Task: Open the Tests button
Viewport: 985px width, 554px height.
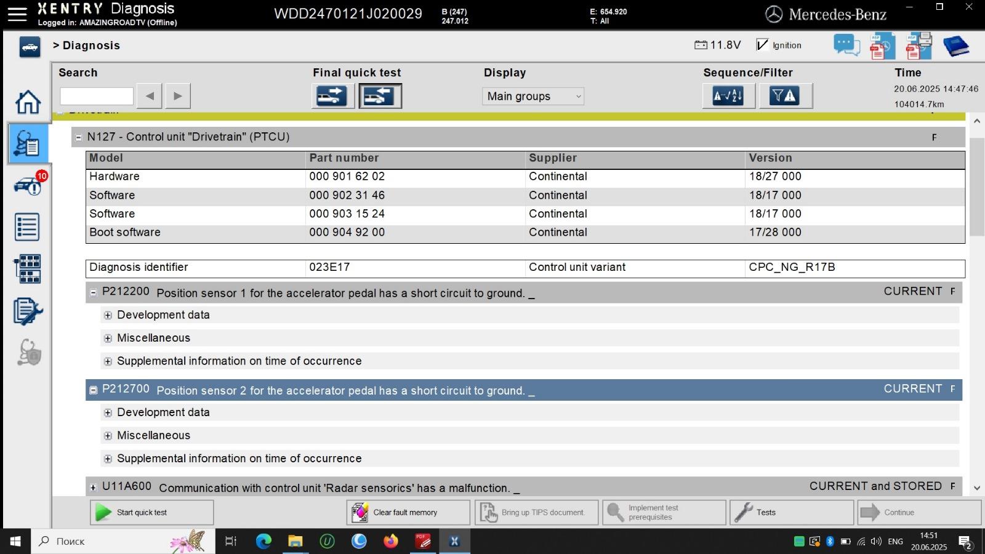Action: coord(792,512)
